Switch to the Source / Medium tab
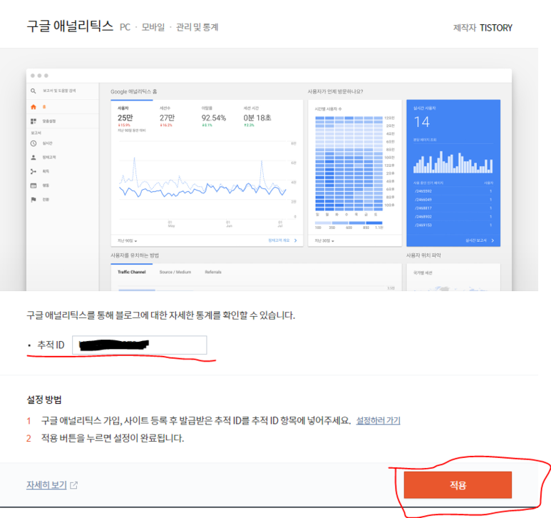This screenshot has width=551, height=518. (x=175, y=272)
